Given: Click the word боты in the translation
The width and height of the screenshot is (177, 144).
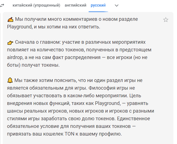Looking at the screenshot, I should tap(14, 65).
